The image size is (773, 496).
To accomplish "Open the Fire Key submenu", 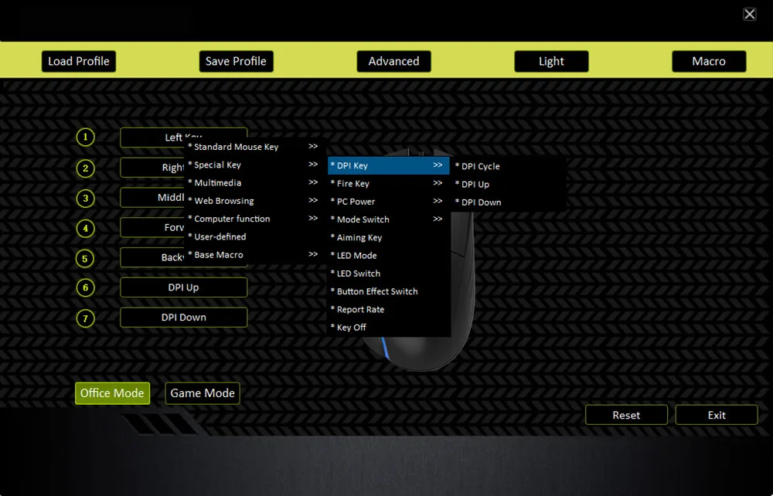I will [x=389, y=183].
